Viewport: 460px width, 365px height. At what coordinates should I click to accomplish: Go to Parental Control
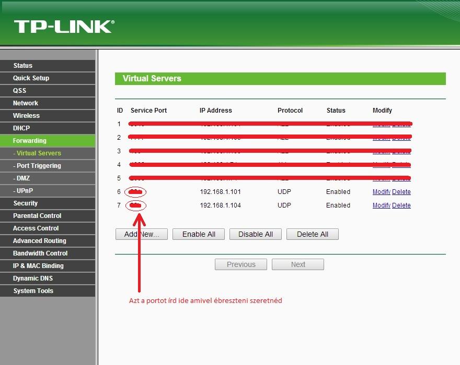click(48, 216)
